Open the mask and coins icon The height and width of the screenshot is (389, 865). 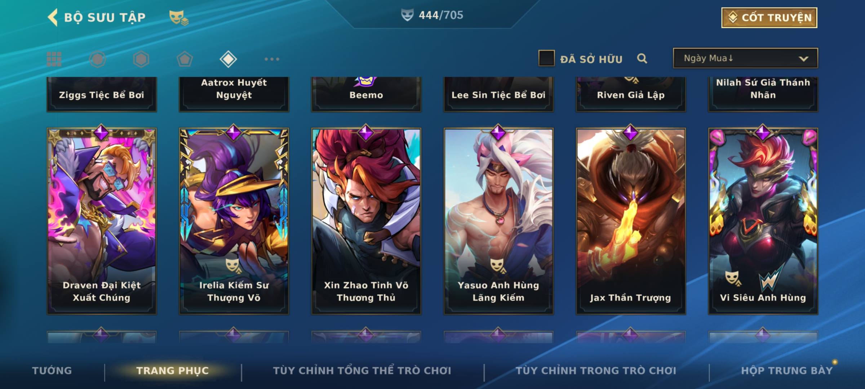(x=179, y=17)
